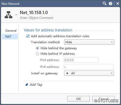Click the IPv6 address field
The width and height of the screenshot is (121, 105).
tap(89, 67)
